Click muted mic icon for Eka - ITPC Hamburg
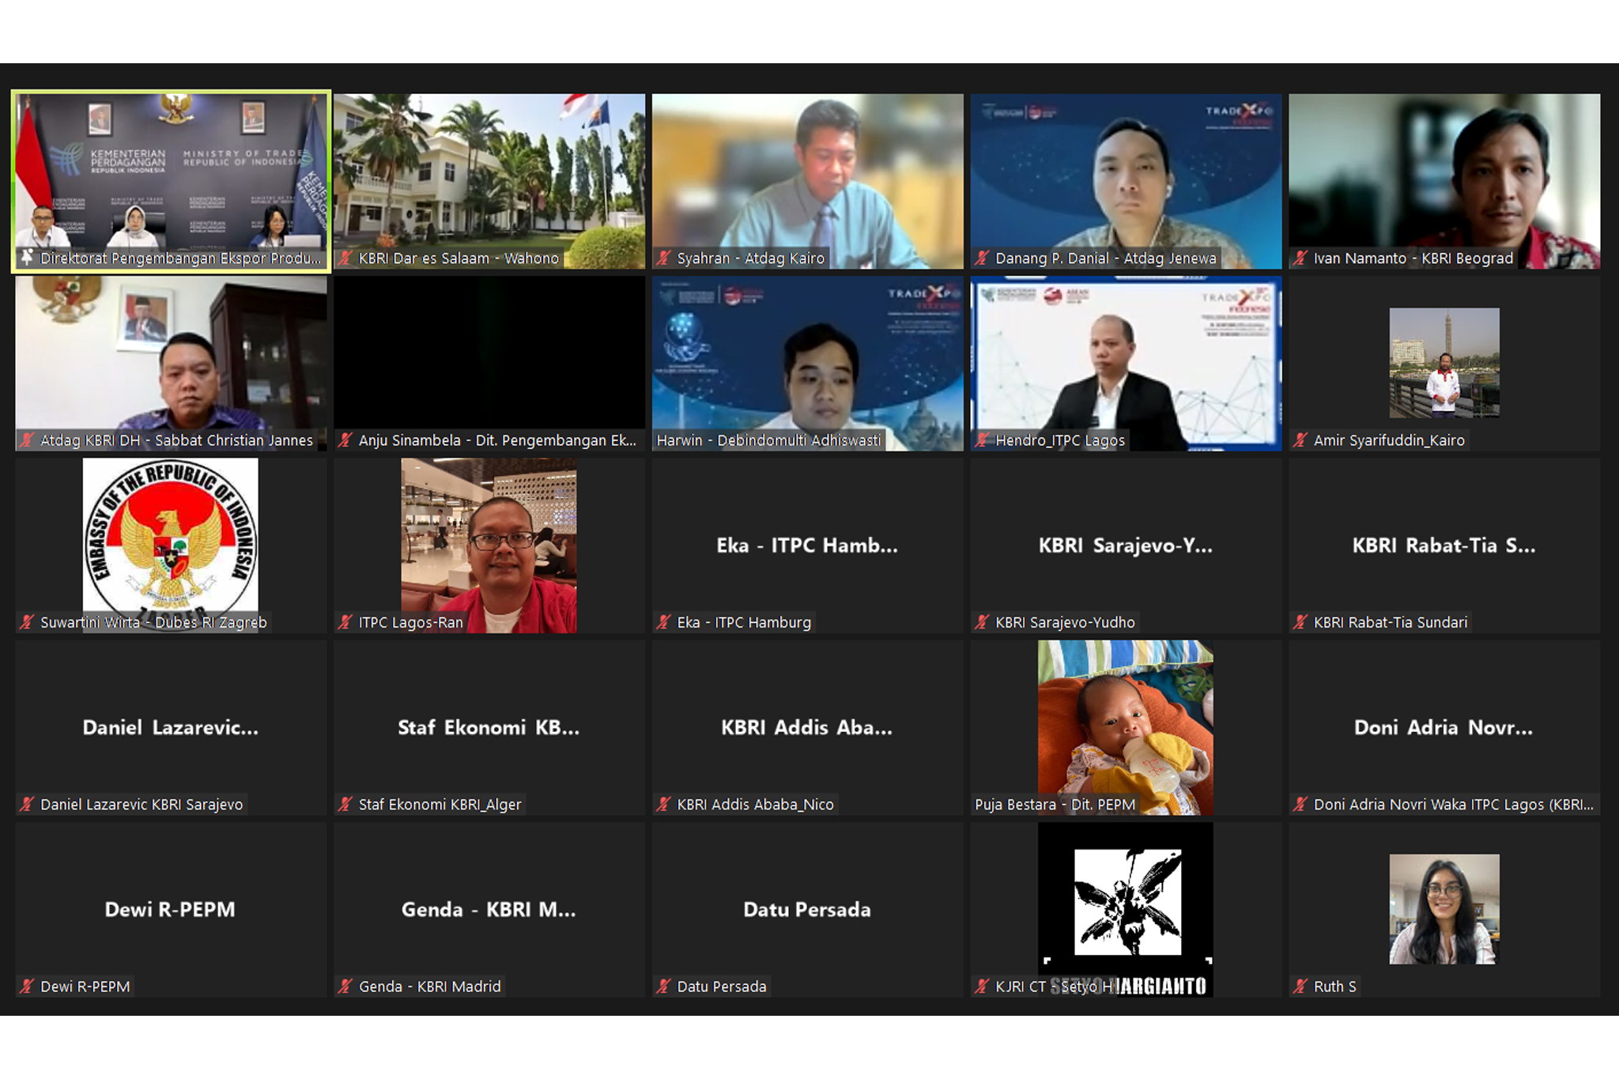 (664, 622)
